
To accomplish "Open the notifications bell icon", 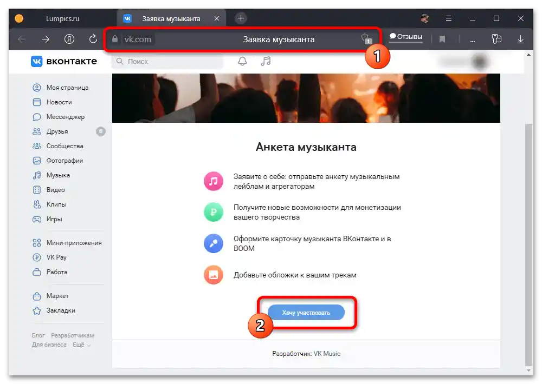I will (242, 61).
